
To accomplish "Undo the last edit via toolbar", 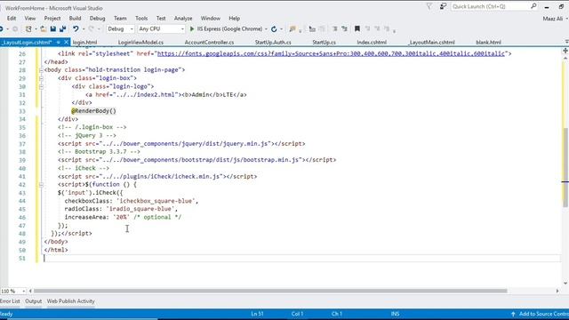I will tap(76, 29).
